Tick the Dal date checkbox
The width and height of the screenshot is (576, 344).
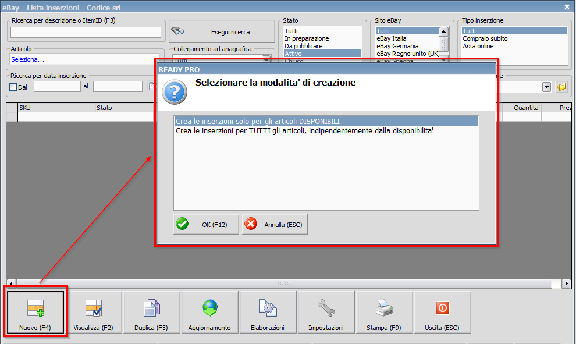[x=13, y=87]
